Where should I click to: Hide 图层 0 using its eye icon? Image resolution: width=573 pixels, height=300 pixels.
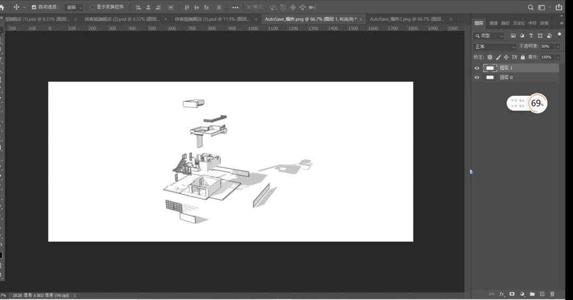[x=476, y=78]
